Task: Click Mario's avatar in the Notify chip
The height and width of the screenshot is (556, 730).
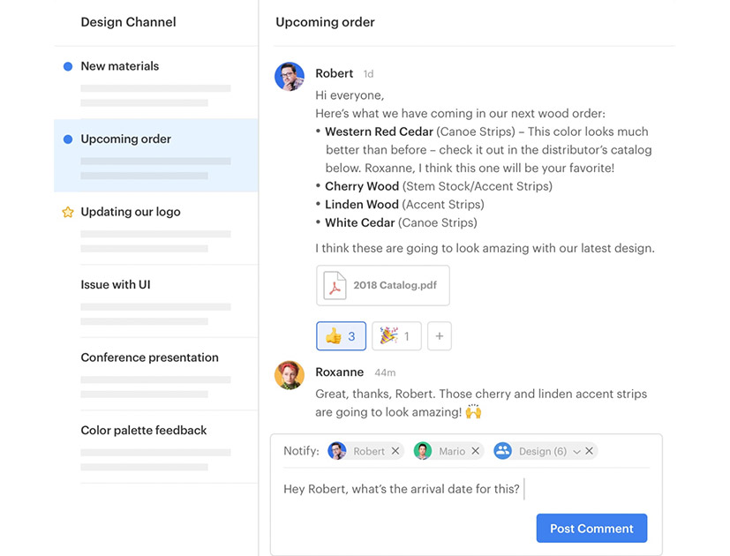Action: click(x=423, y=451)
